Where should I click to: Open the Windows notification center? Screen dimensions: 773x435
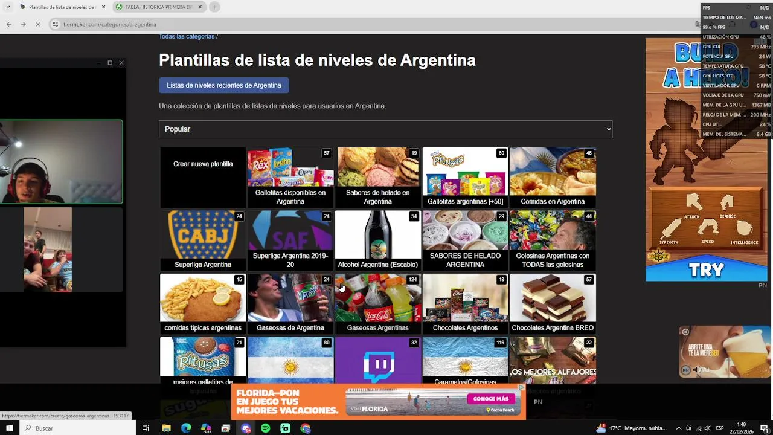[x=764, y=428]
